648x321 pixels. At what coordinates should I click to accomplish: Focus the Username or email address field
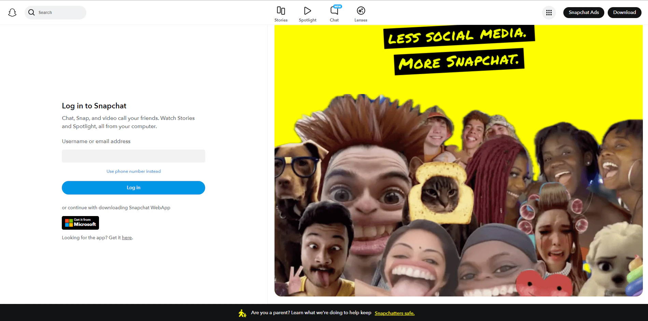[x=133, y=156]
